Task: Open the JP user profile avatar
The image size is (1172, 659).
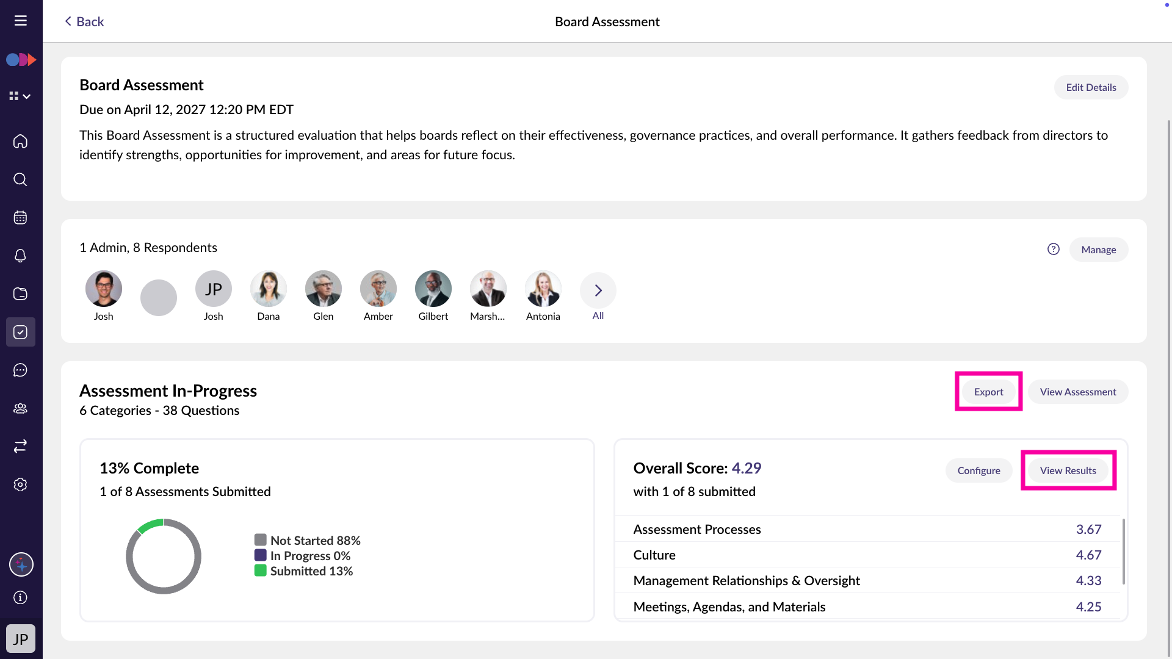Action: (21, 639)
